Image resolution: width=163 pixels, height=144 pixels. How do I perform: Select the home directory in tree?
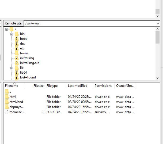coord(24,53)
